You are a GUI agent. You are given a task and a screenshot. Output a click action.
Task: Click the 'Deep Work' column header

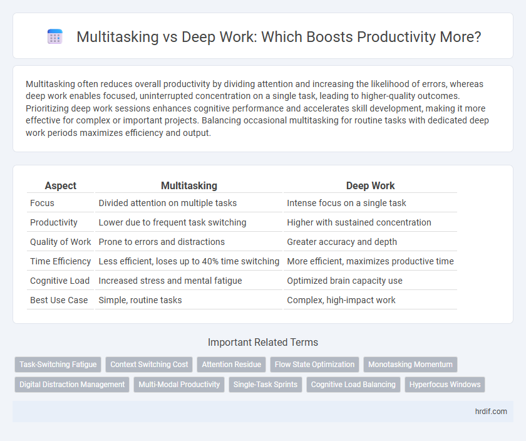tap(370, 185)
